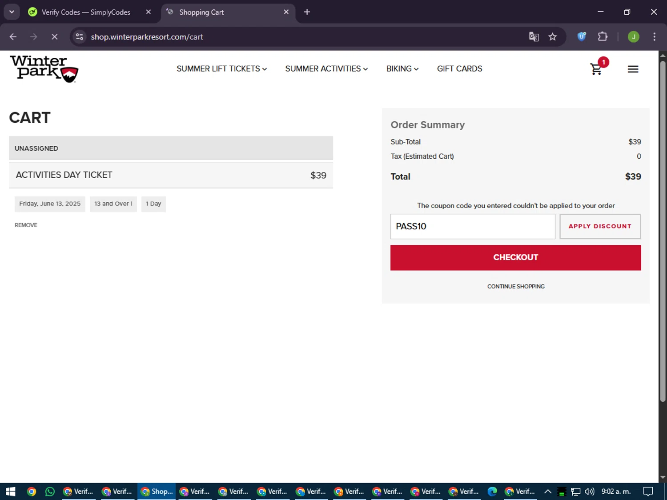Open the extensions puzzle icon
This screenshot has width=667, height=500.
(603, 37)
